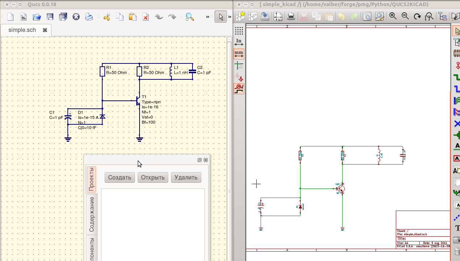Select the green Place Wire tool in EESchema

457,77
